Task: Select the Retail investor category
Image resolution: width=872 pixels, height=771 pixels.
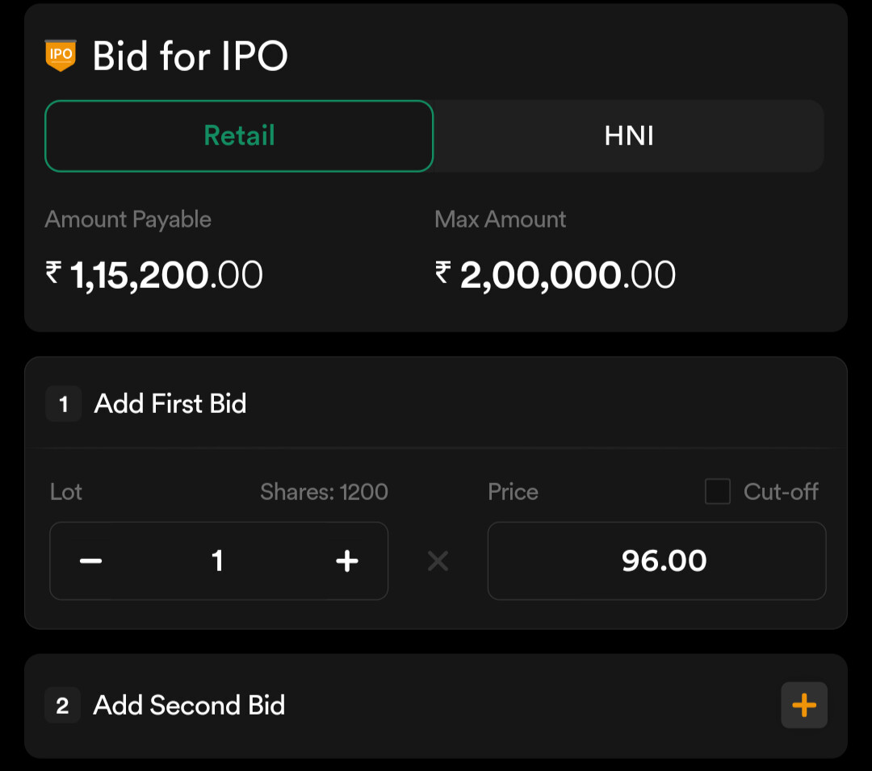Action: 239,136
